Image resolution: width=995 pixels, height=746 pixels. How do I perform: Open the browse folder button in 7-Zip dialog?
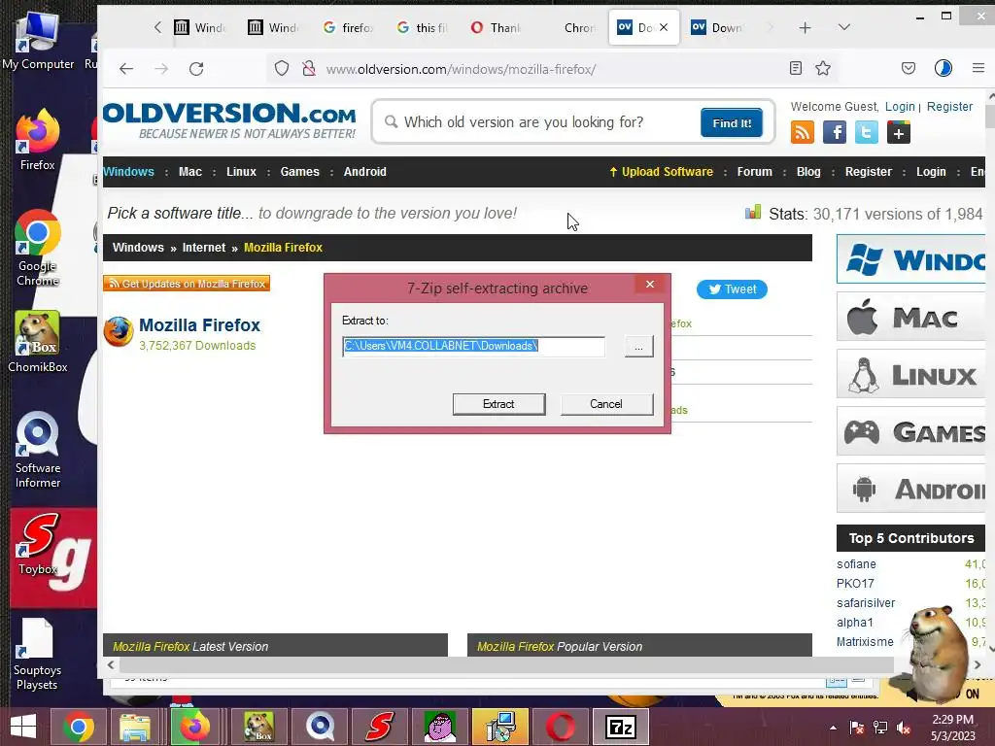pyautogui.click(x=638, y=347)
